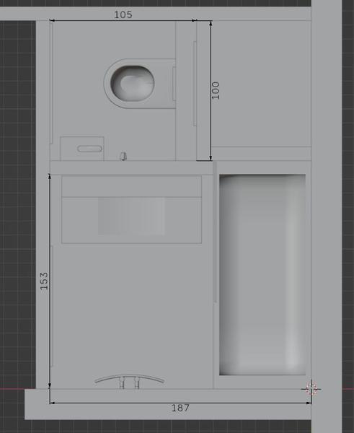This screenshot has height=433, width=354.
Task: Click the upper right empty room area
Action: tap(261, 84)
